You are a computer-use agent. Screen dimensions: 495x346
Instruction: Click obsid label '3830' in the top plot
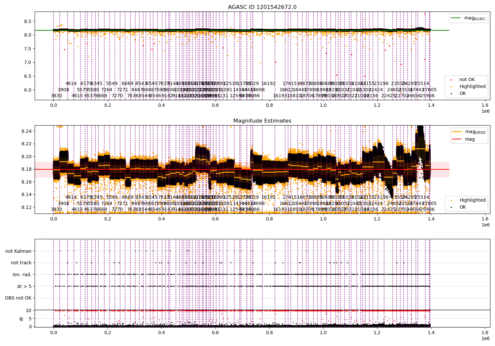click(x=56, y=96)
